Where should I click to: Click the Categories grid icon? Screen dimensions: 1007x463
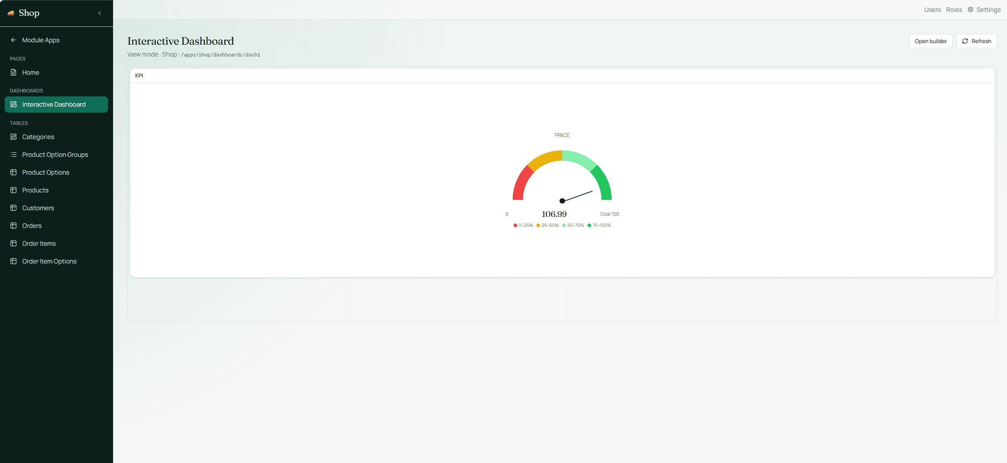[x=13, y=137]
